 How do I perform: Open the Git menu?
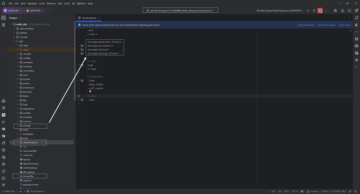(73, 3)
